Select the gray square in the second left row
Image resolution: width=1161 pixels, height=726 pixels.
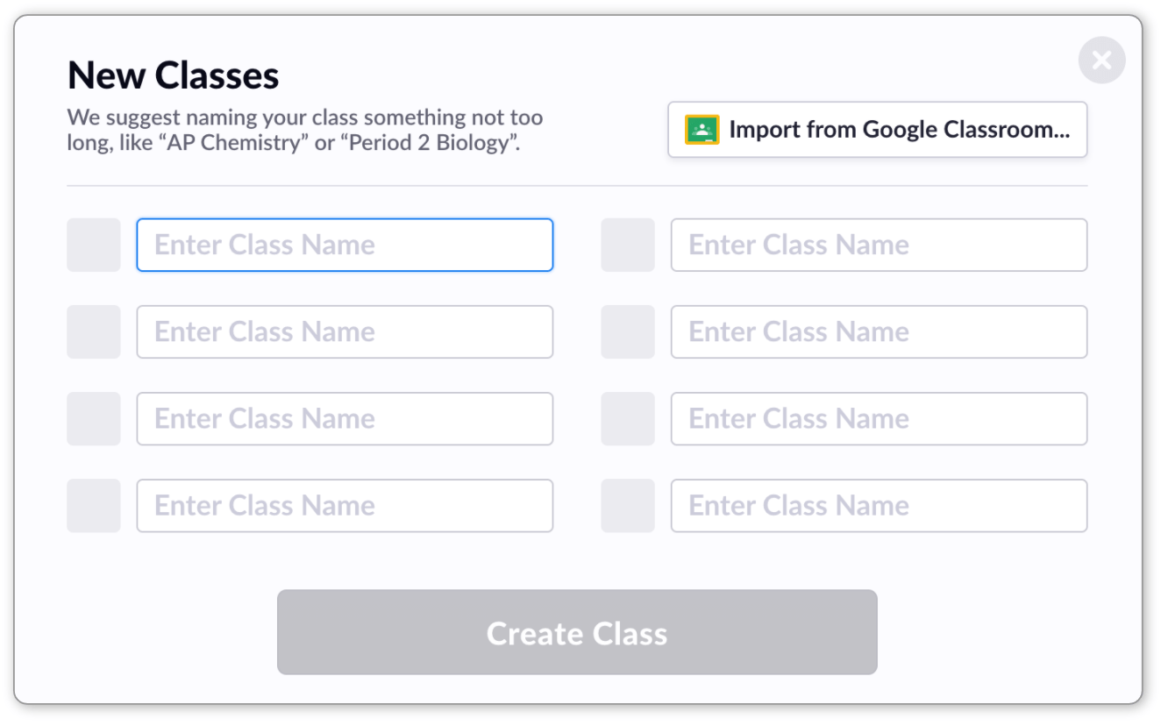click(94, 331)
